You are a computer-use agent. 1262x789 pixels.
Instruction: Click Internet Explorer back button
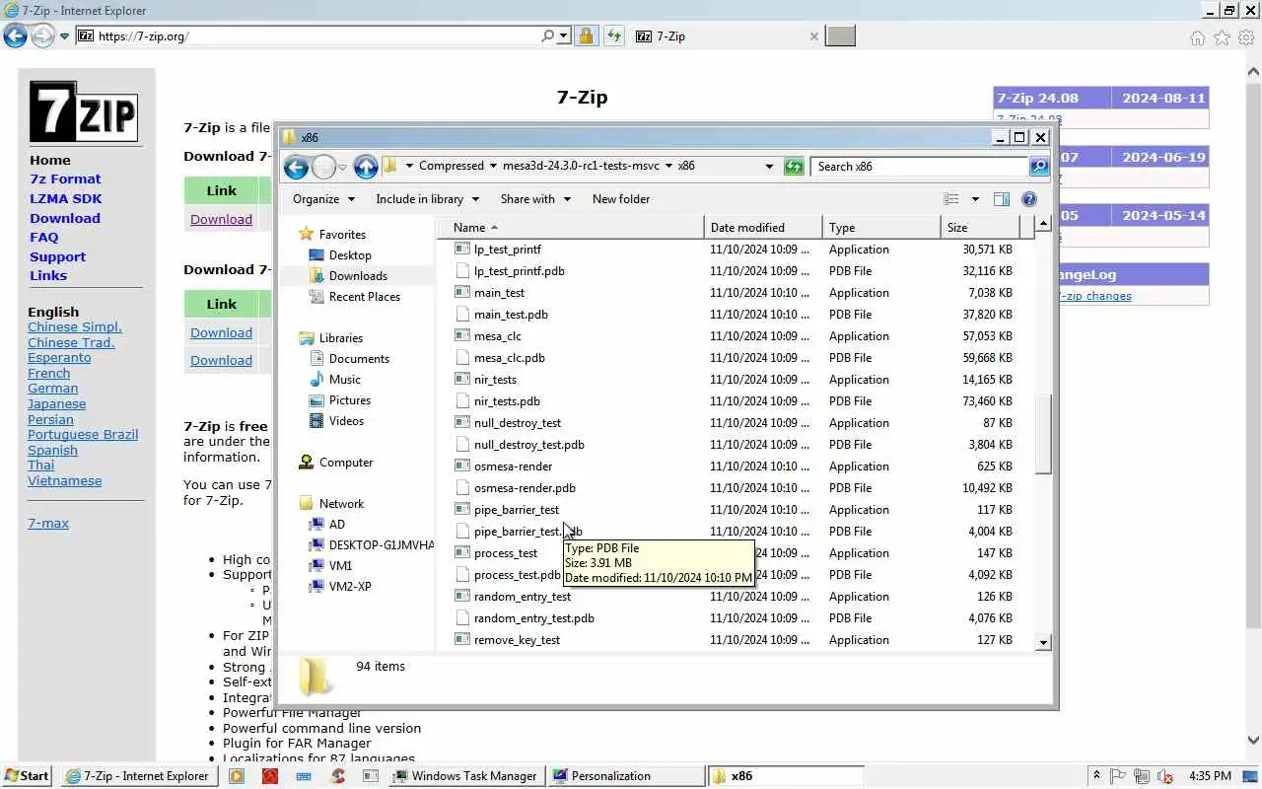click(x=15, y=36)
